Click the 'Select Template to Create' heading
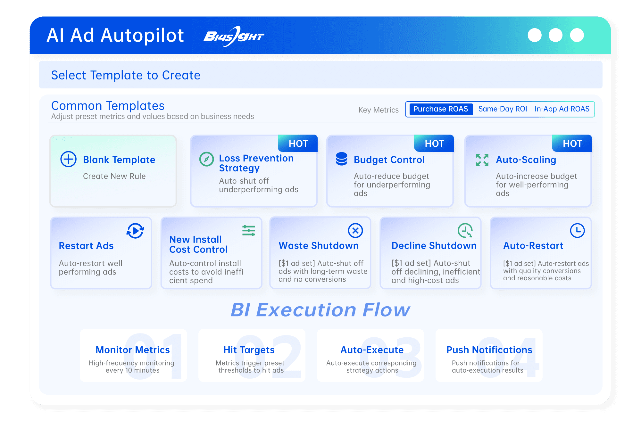The height and width of the screenshot is (428, 641). pyautogui.click(x=126, y=75)
